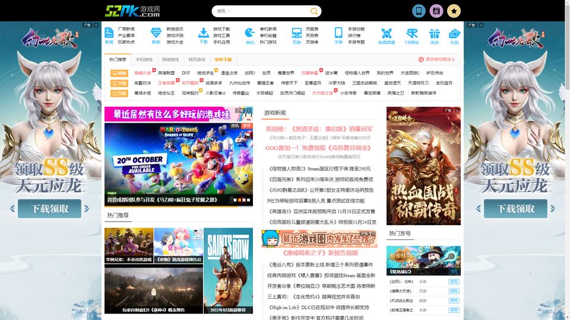Open the 热血国战 称霸传奇 ad image
Screen dimensions: 570x320
click(423, 166)
